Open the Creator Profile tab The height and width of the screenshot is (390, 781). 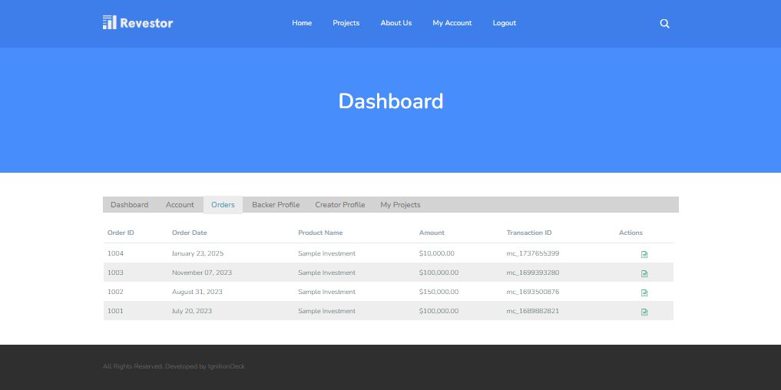[340, 205]
